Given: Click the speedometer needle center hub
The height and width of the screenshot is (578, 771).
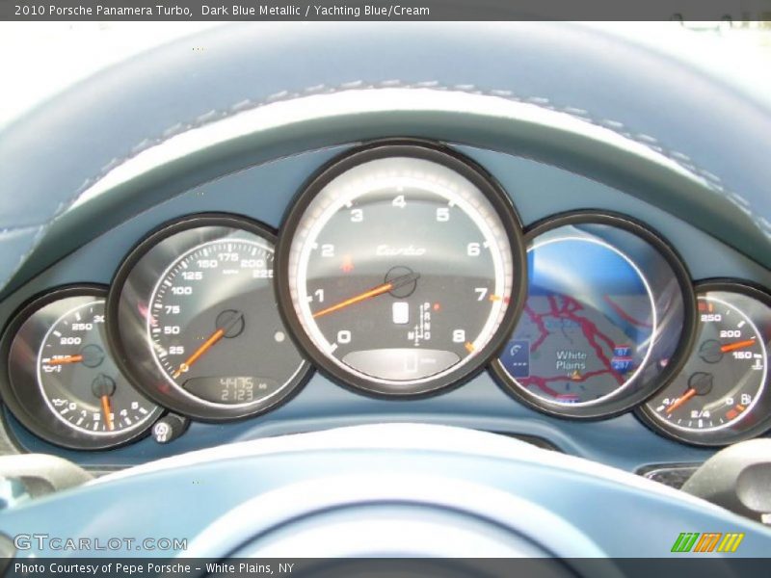Looking at the screenshot, I should tap(229, 323).
